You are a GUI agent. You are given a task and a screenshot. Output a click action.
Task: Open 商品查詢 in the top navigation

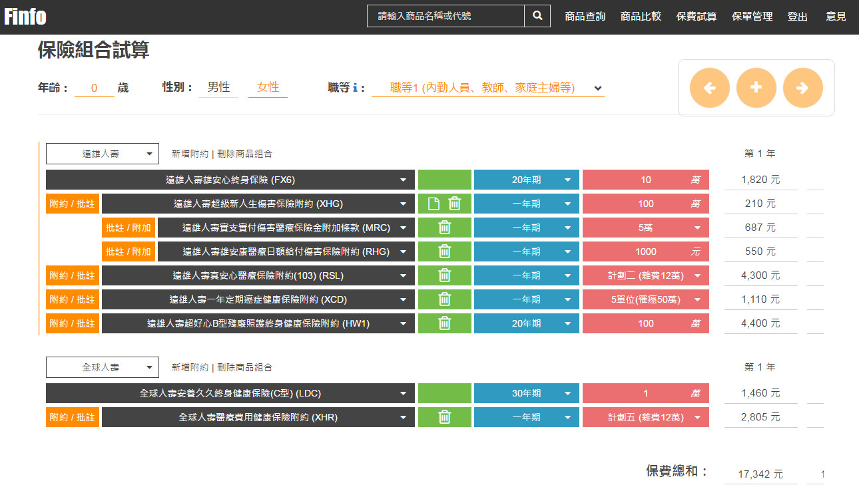pos(585,17)
